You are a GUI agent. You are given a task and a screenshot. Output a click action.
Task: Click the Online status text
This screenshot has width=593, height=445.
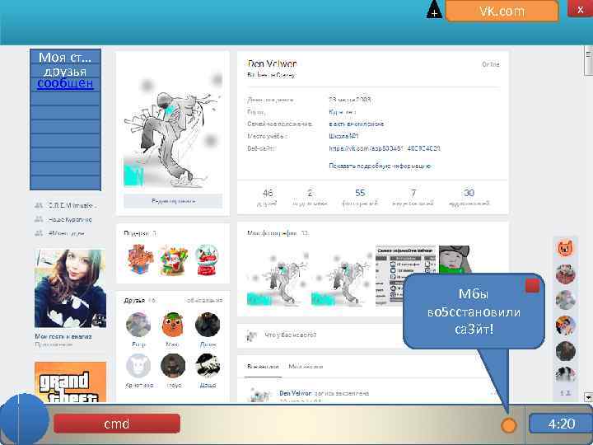[491, 64]
